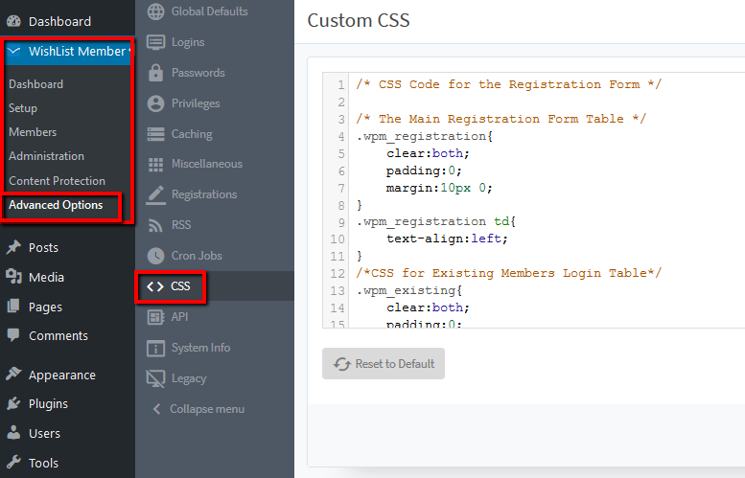Click the Caching server icon

[x=155, y=134]
